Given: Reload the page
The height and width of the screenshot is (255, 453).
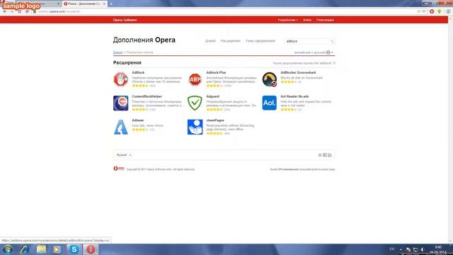Looking at the screenshot, I should [19, 11].
